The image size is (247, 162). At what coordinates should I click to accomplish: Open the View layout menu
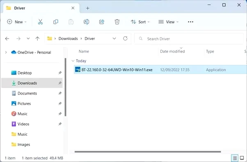[x=168, y=22]
